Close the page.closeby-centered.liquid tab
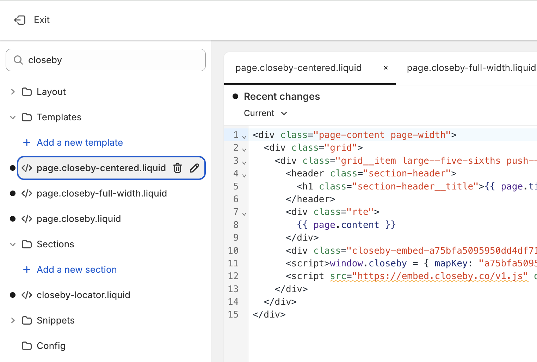537x362 pixels. pyautogui.click(x=386, y=68)
